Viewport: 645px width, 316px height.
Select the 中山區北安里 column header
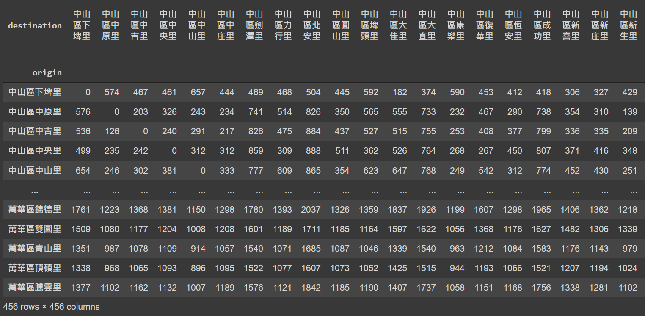(x=312, y=25)
